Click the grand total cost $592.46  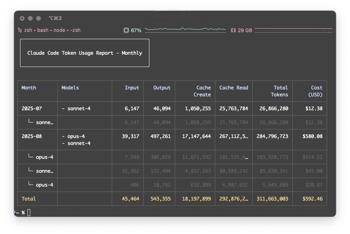312,198
